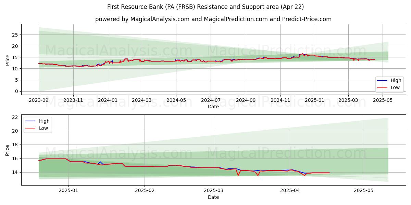Click the top chart 'Date' x-axis label
The width and height of the screenshot is (411, 205).
tap(213, 107)
